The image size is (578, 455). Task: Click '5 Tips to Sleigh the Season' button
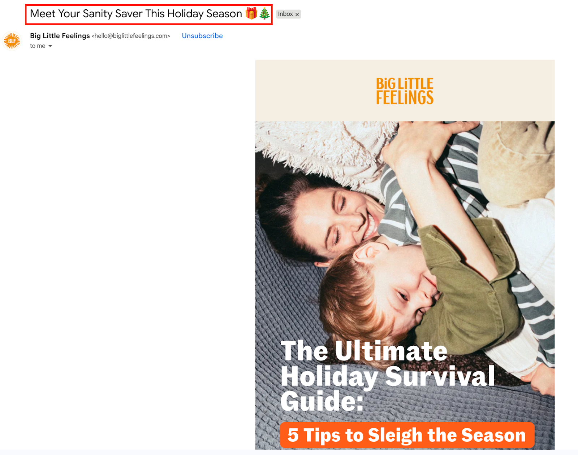click(407, 435)
